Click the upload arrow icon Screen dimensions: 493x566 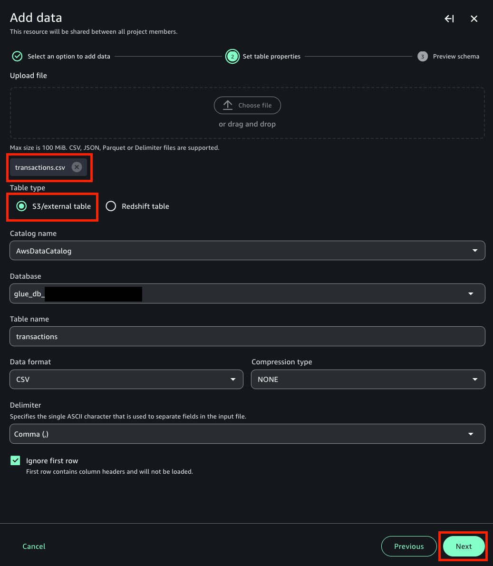pyautogui.click(x=228, y=105)
